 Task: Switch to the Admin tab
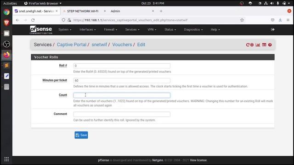click(x=115, y=11)
